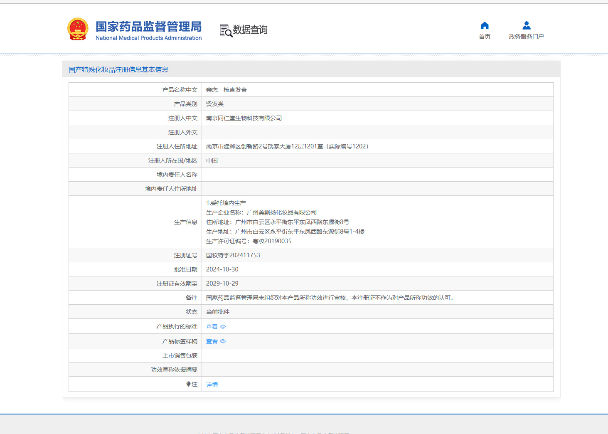This screenshot has height=434, width=608.
Task: Click the 数据查询 heading text
Action: [x=250, y=30]
